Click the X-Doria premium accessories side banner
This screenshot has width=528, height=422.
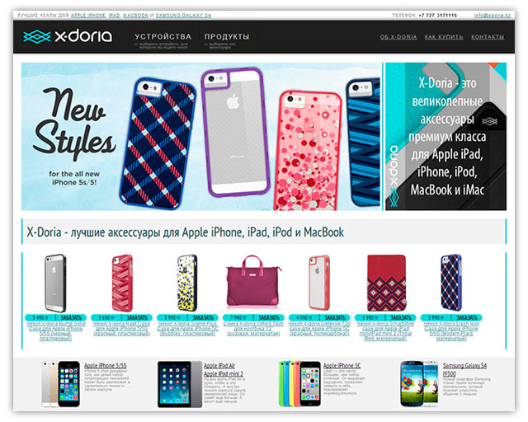445,136
